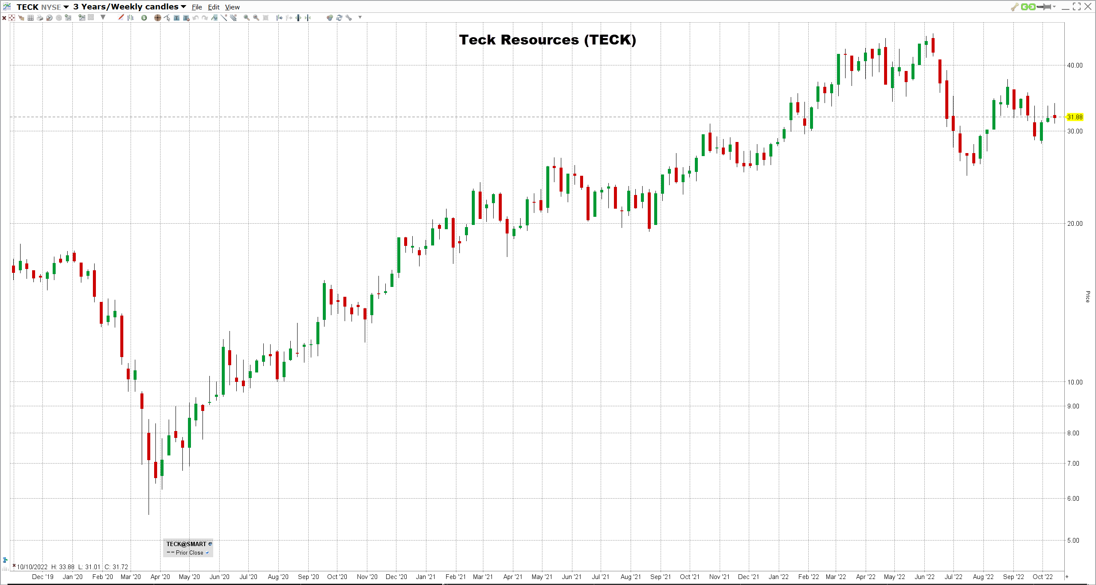This screenshot has width=1096, height=585.
Task: Select the arrow pointer tool
Action: pos(167,18)
